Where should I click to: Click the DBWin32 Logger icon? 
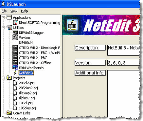[x=15, y=32]
